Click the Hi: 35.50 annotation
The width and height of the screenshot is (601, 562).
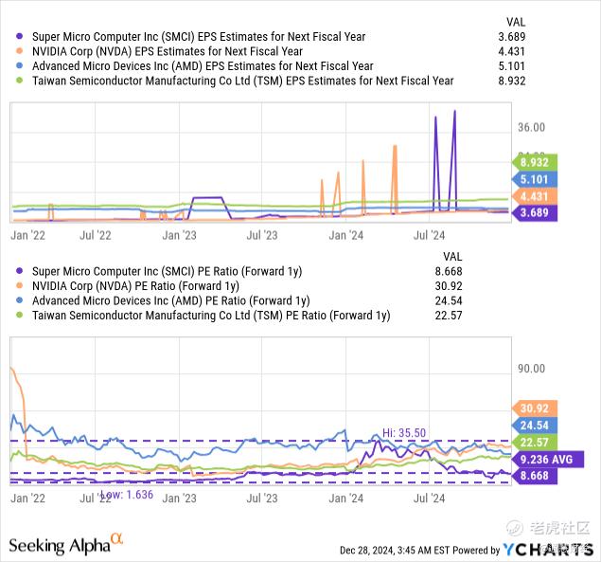(x=404, y=433)
